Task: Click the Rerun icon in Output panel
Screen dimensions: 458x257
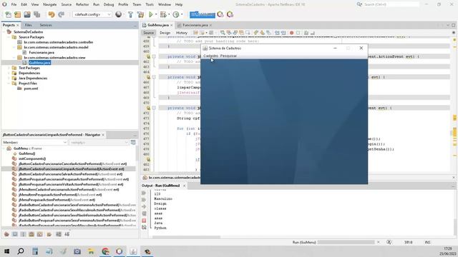Action: (144, 193)
